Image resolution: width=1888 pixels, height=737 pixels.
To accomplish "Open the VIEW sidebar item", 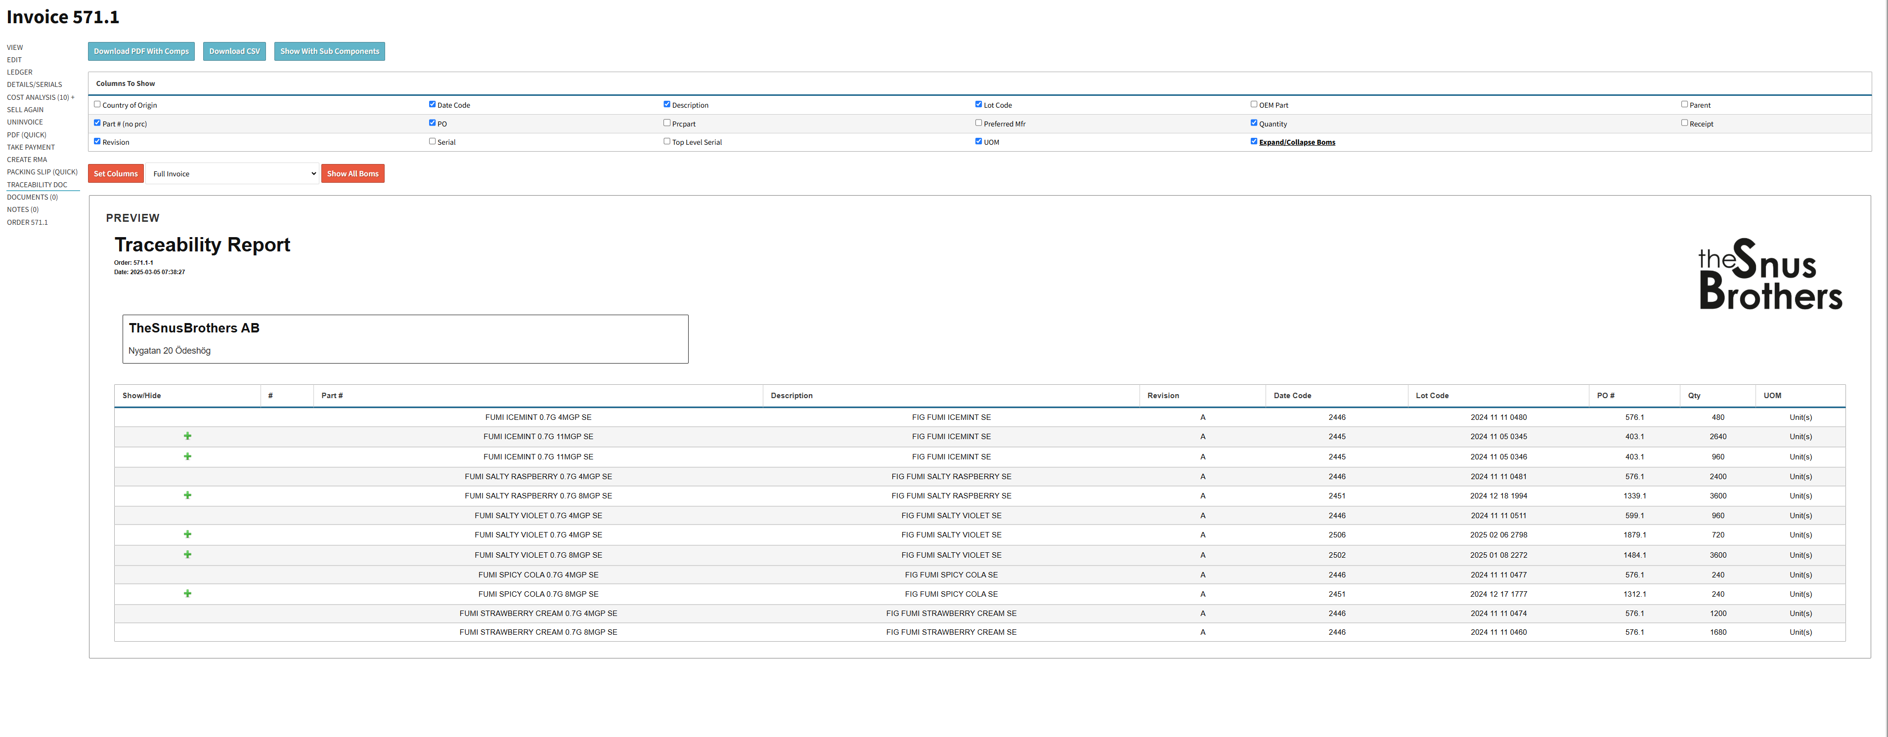I will click(x=15, y=47).
